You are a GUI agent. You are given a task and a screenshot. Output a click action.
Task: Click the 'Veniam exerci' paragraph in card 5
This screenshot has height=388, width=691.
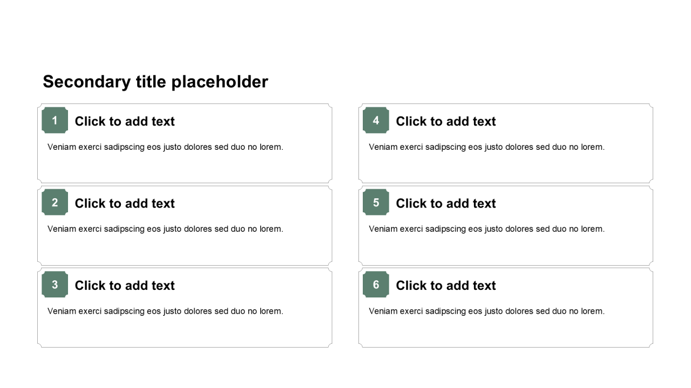pos(486,229)
